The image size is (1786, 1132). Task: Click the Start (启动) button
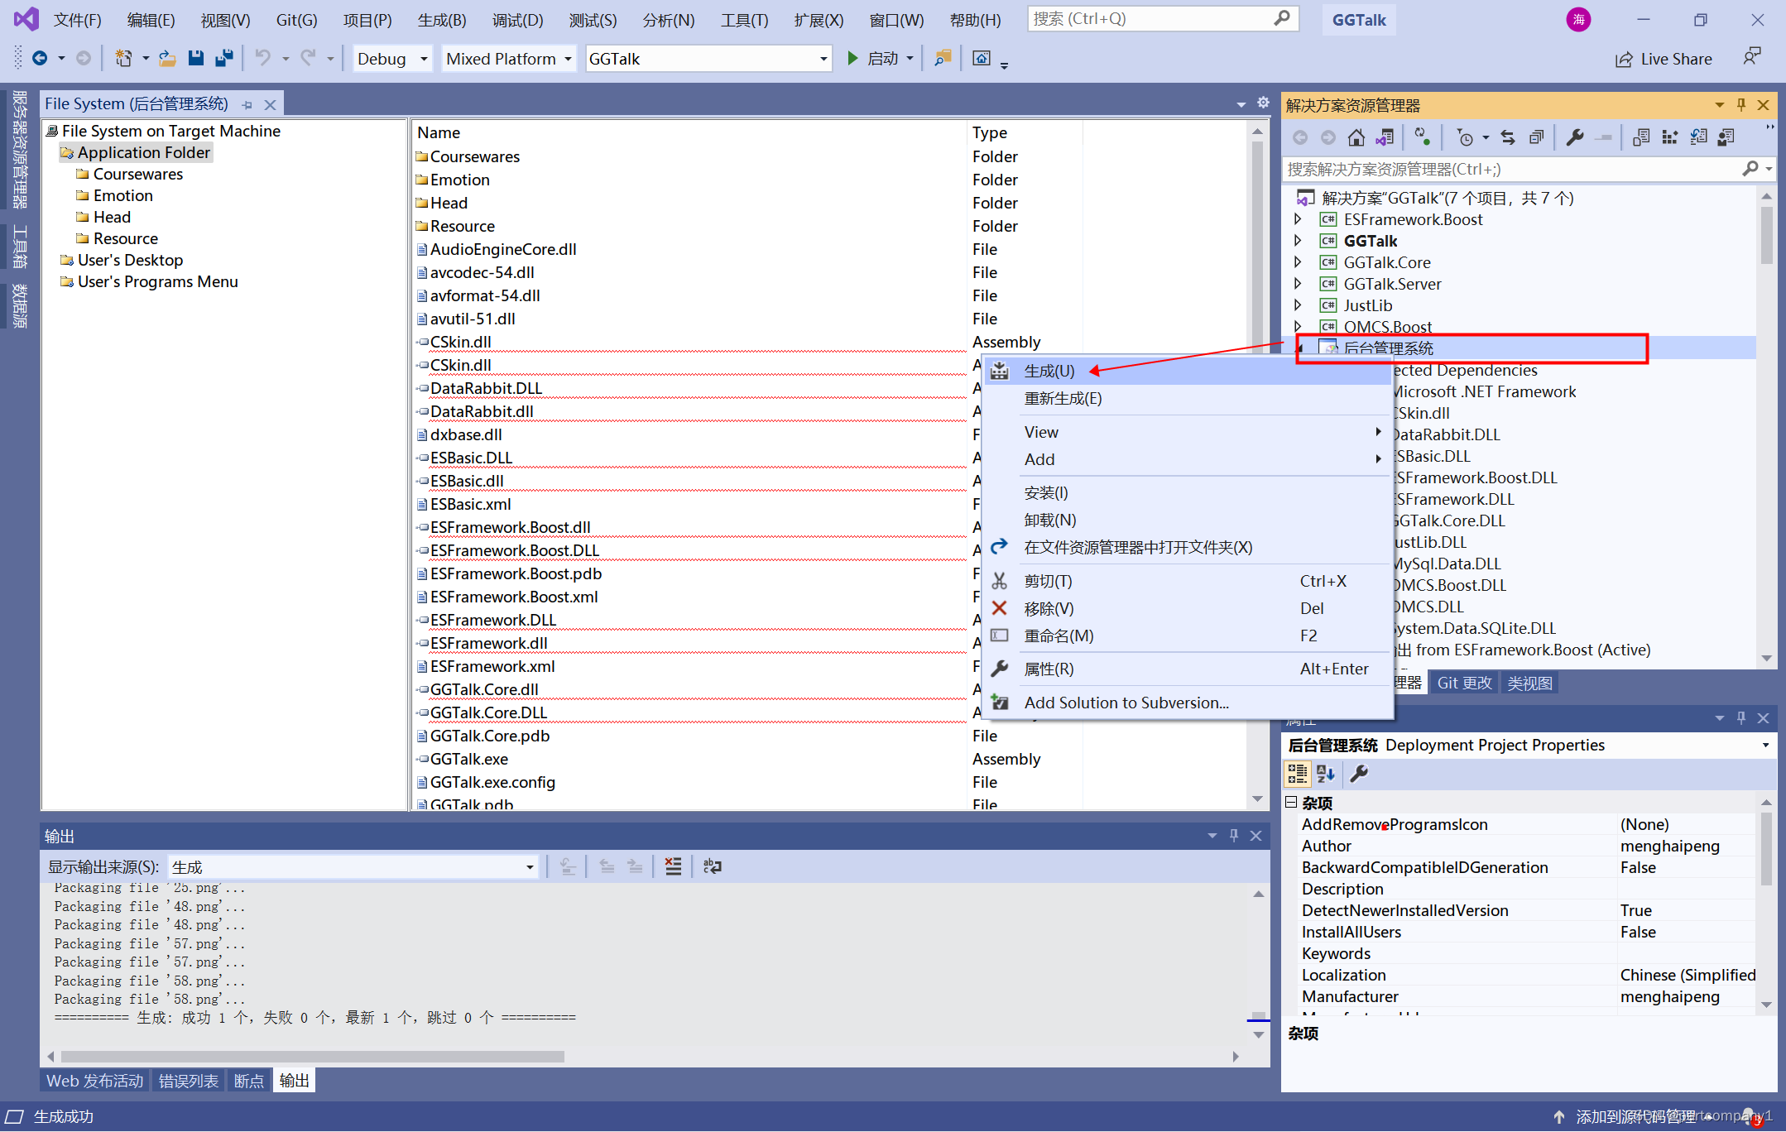point(873,59)
